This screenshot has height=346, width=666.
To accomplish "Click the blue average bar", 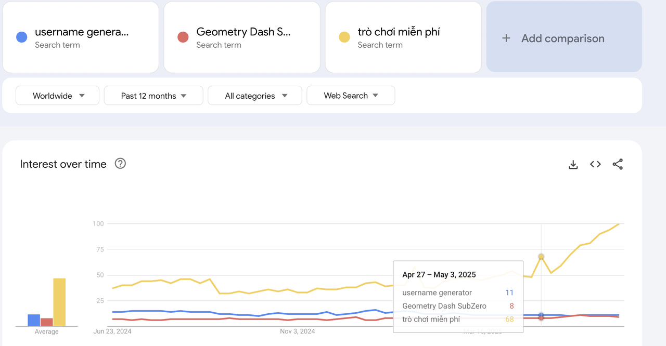I will pos(34,320).
